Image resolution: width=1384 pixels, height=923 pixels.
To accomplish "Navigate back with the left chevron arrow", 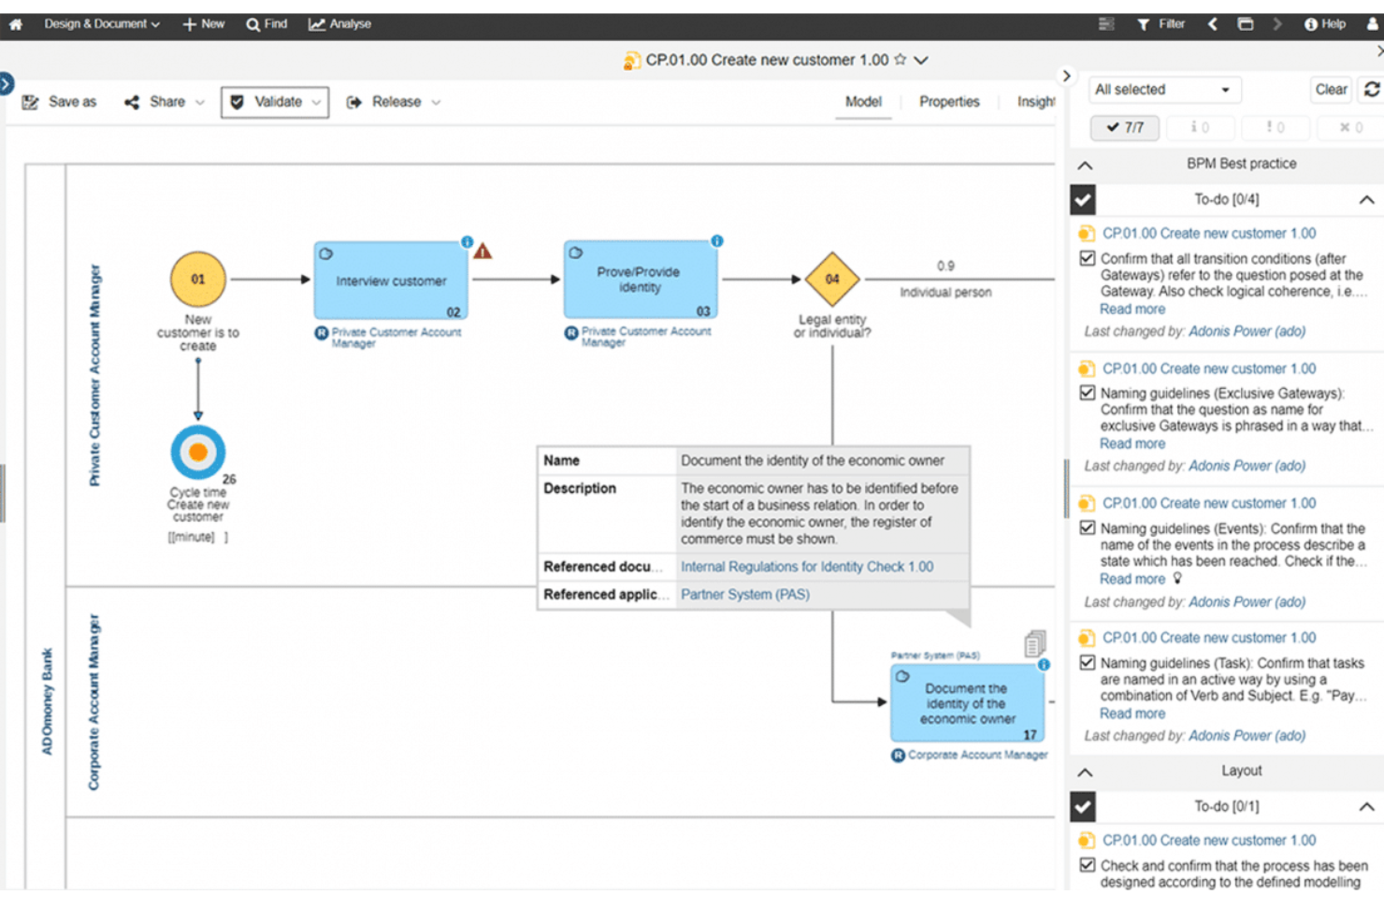I will click(1213, 24).
